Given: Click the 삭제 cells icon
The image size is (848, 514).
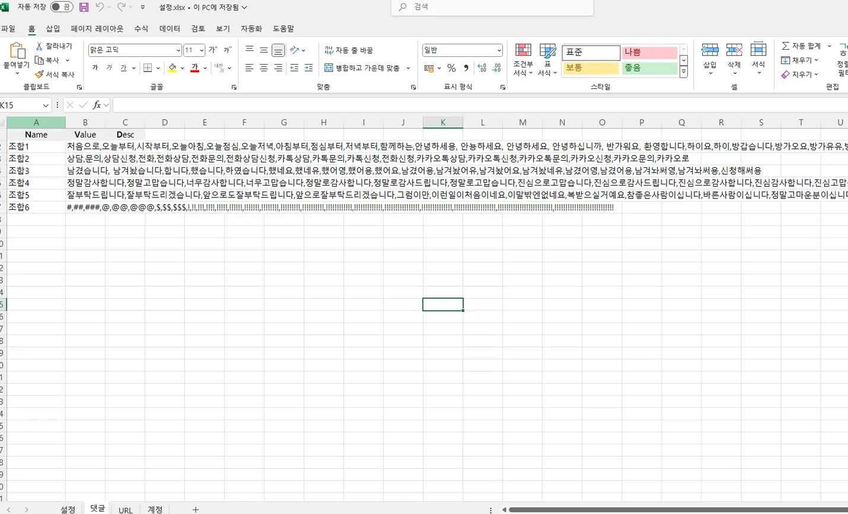Looking at the screenshot, I should pos(734,50).
